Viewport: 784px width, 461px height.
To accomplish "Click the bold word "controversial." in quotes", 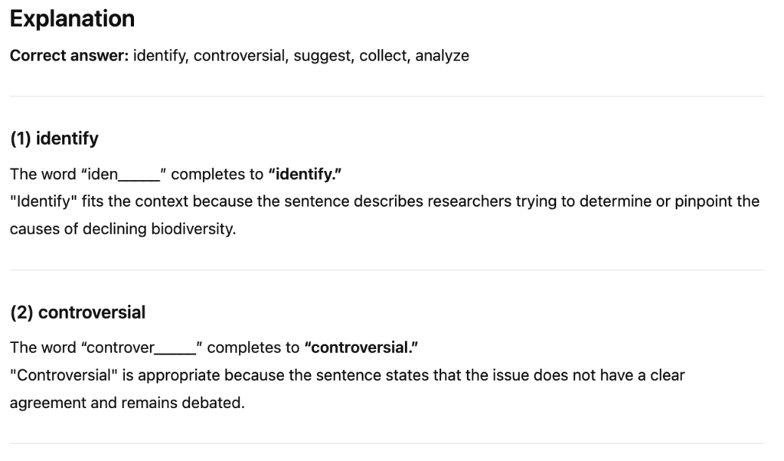I will [x=361, y=348].
